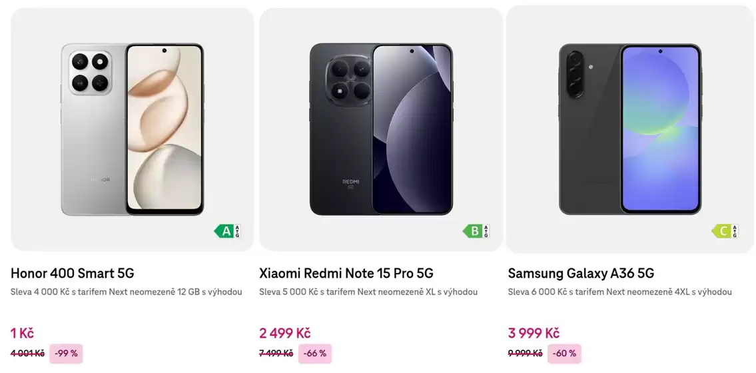Screen dimensions: 756x373
Task: Click the -99 % discount badge
Action: click(66, 354)
